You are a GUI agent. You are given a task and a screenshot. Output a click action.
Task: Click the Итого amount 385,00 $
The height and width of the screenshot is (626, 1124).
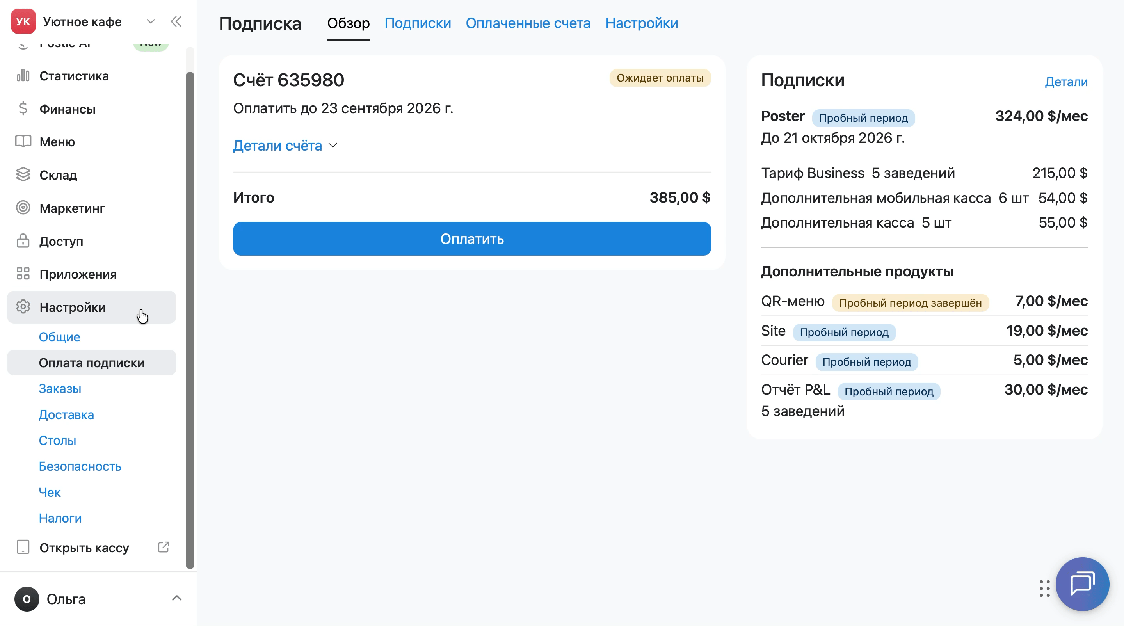click(x=680, y=197)
